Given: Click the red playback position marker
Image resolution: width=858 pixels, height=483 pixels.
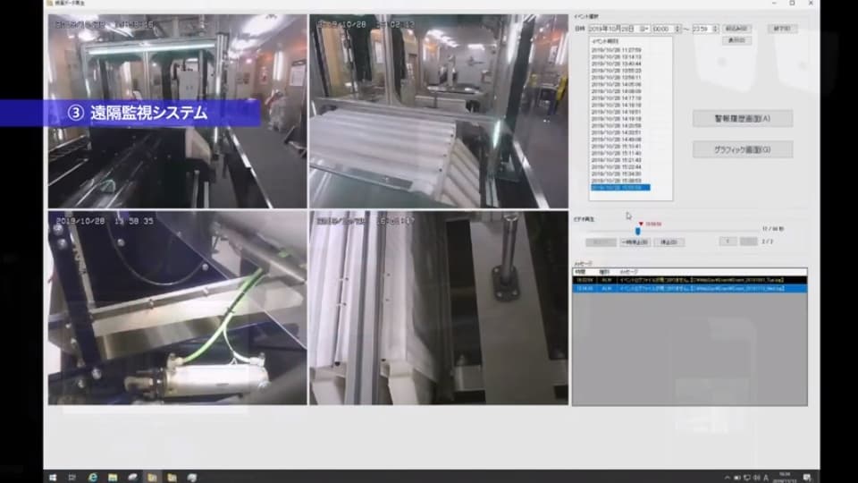Looking at the screenshot, I should 640,224.
